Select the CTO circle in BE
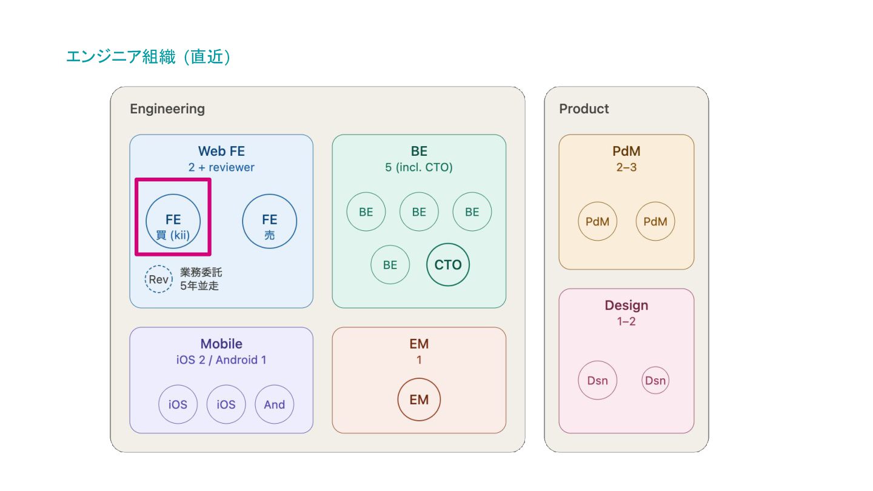Screen dimensions: 873x491 tap(448, 265)
